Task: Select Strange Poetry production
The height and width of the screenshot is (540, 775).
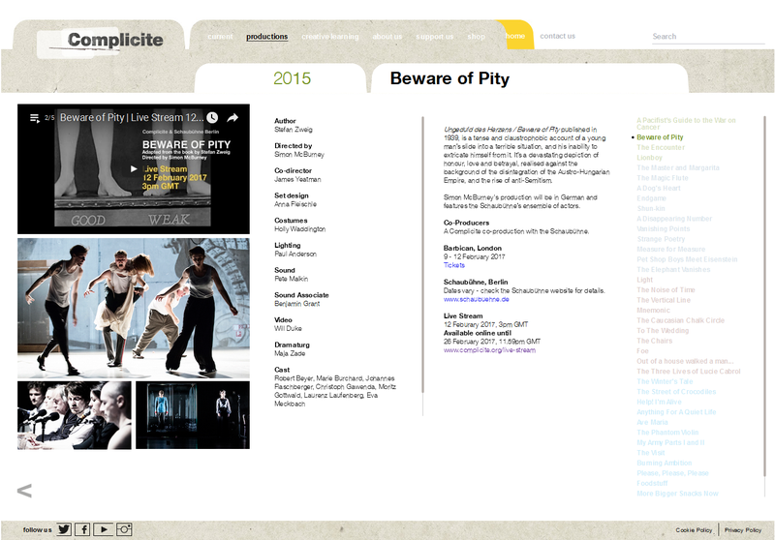Action: [661, 239]
